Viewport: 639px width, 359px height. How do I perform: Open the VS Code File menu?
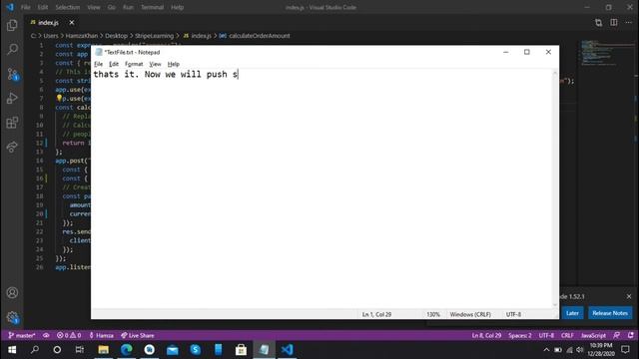tap(25, 7)
